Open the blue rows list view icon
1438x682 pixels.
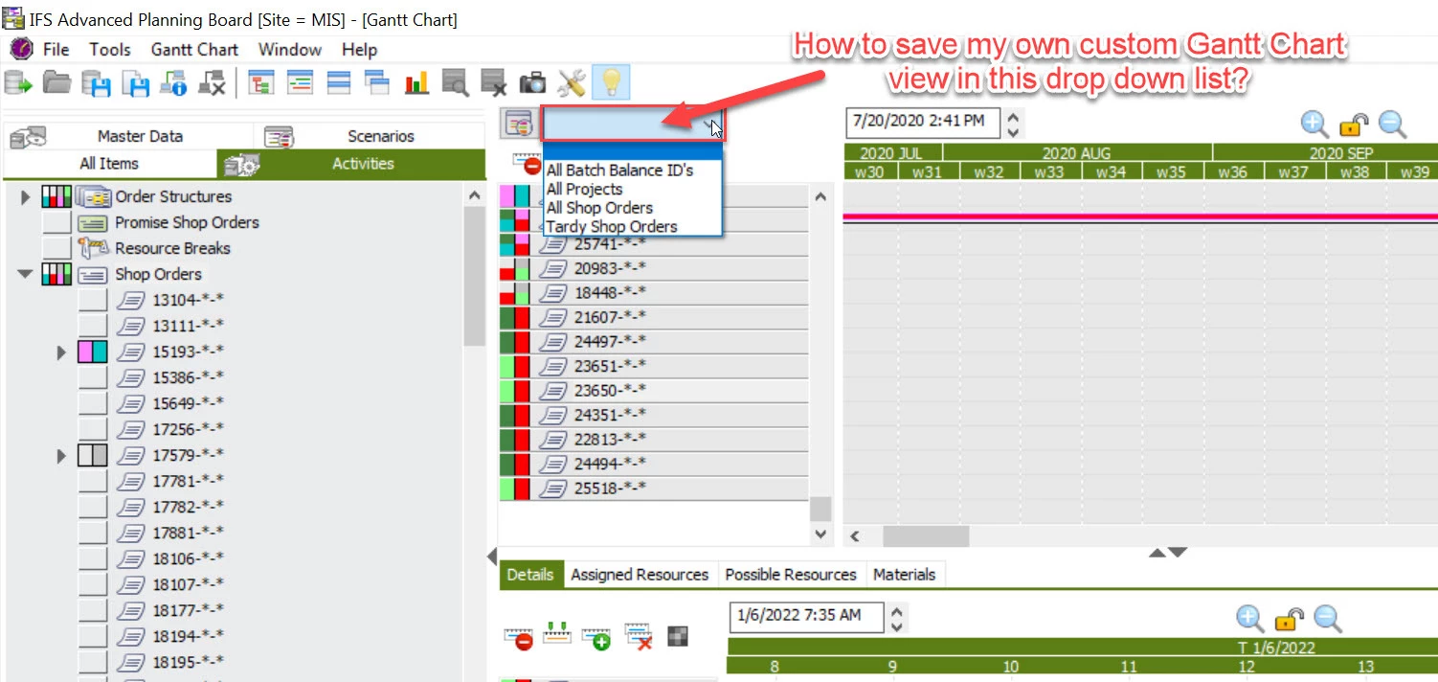338,83
